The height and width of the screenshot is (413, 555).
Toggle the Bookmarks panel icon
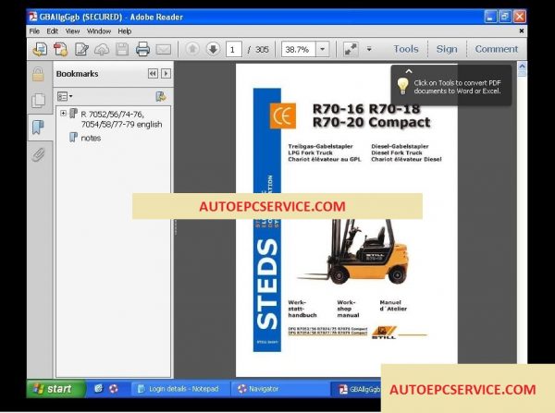(x=38, y=128)
